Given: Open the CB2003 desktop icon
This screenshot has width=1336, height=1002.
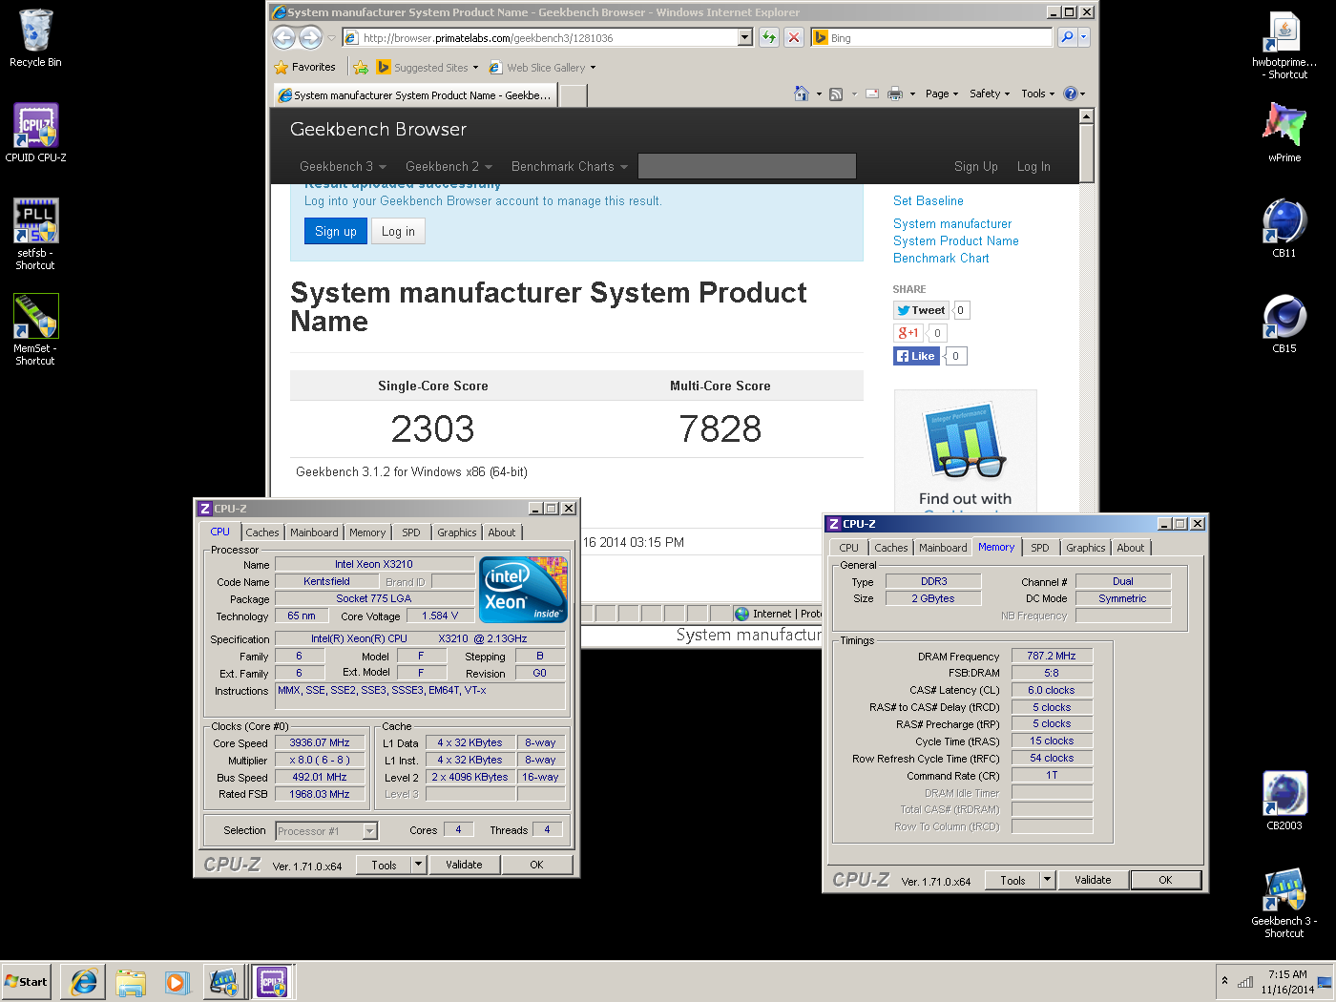Looking at the screenshot, I should coord(1284,801).
